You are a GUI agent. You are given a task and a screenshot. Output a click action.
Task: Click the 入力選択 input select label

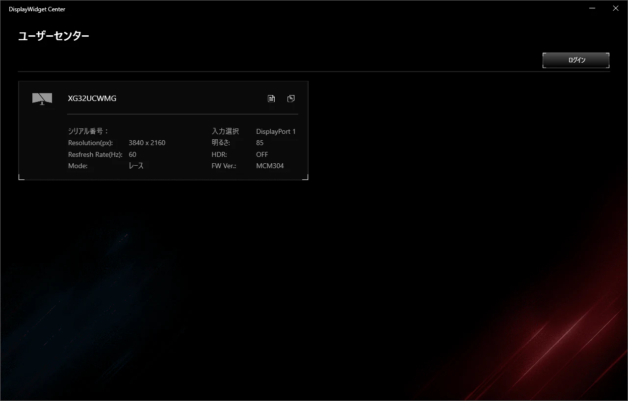tap(225, 131)
